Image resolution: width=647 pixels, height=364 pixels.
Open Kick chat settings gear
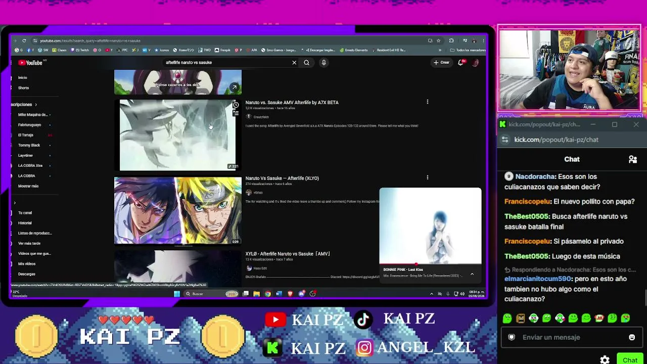(x=605, y=360)
